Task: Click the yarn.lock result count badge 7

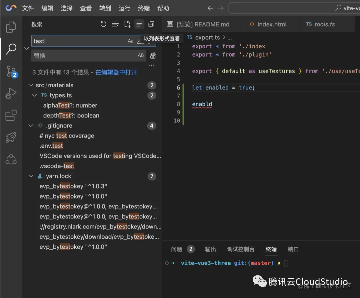Action: coord(152,176)
